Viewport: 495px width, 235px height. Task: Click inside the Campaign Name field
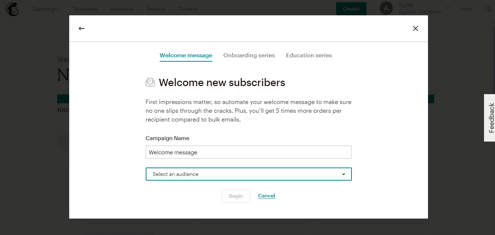249,152
